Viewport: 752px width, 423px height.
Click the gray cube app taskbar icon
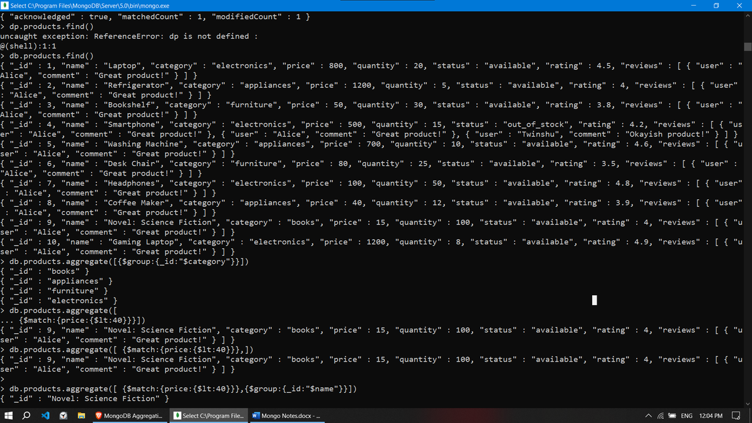point(63,415)
